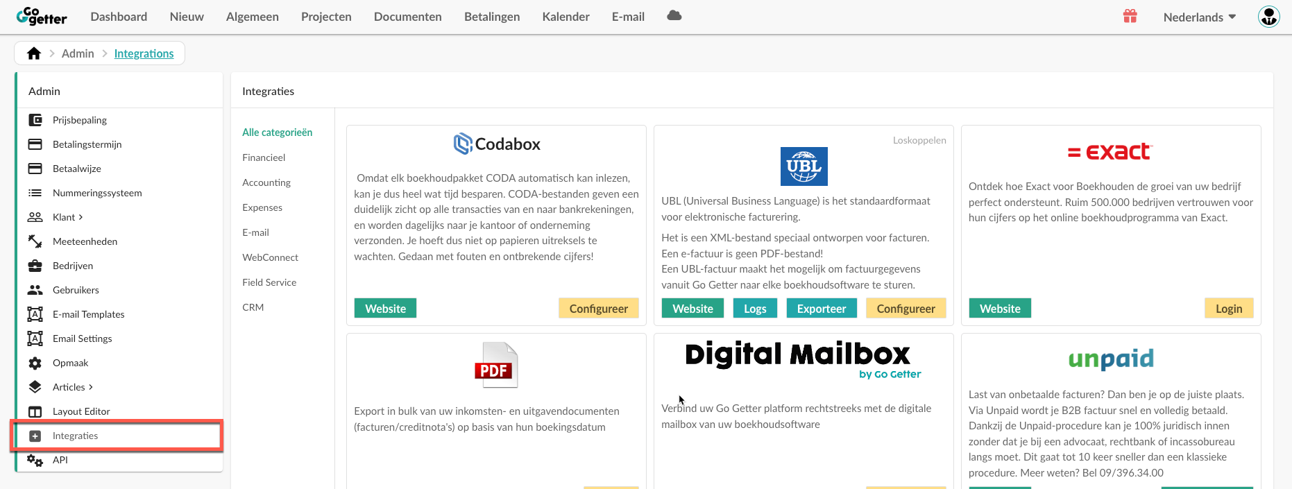This screenshot has height=489, width=1292.
Task: View UBL Logs
Action: pyautogui.click(x=755, y=309)
